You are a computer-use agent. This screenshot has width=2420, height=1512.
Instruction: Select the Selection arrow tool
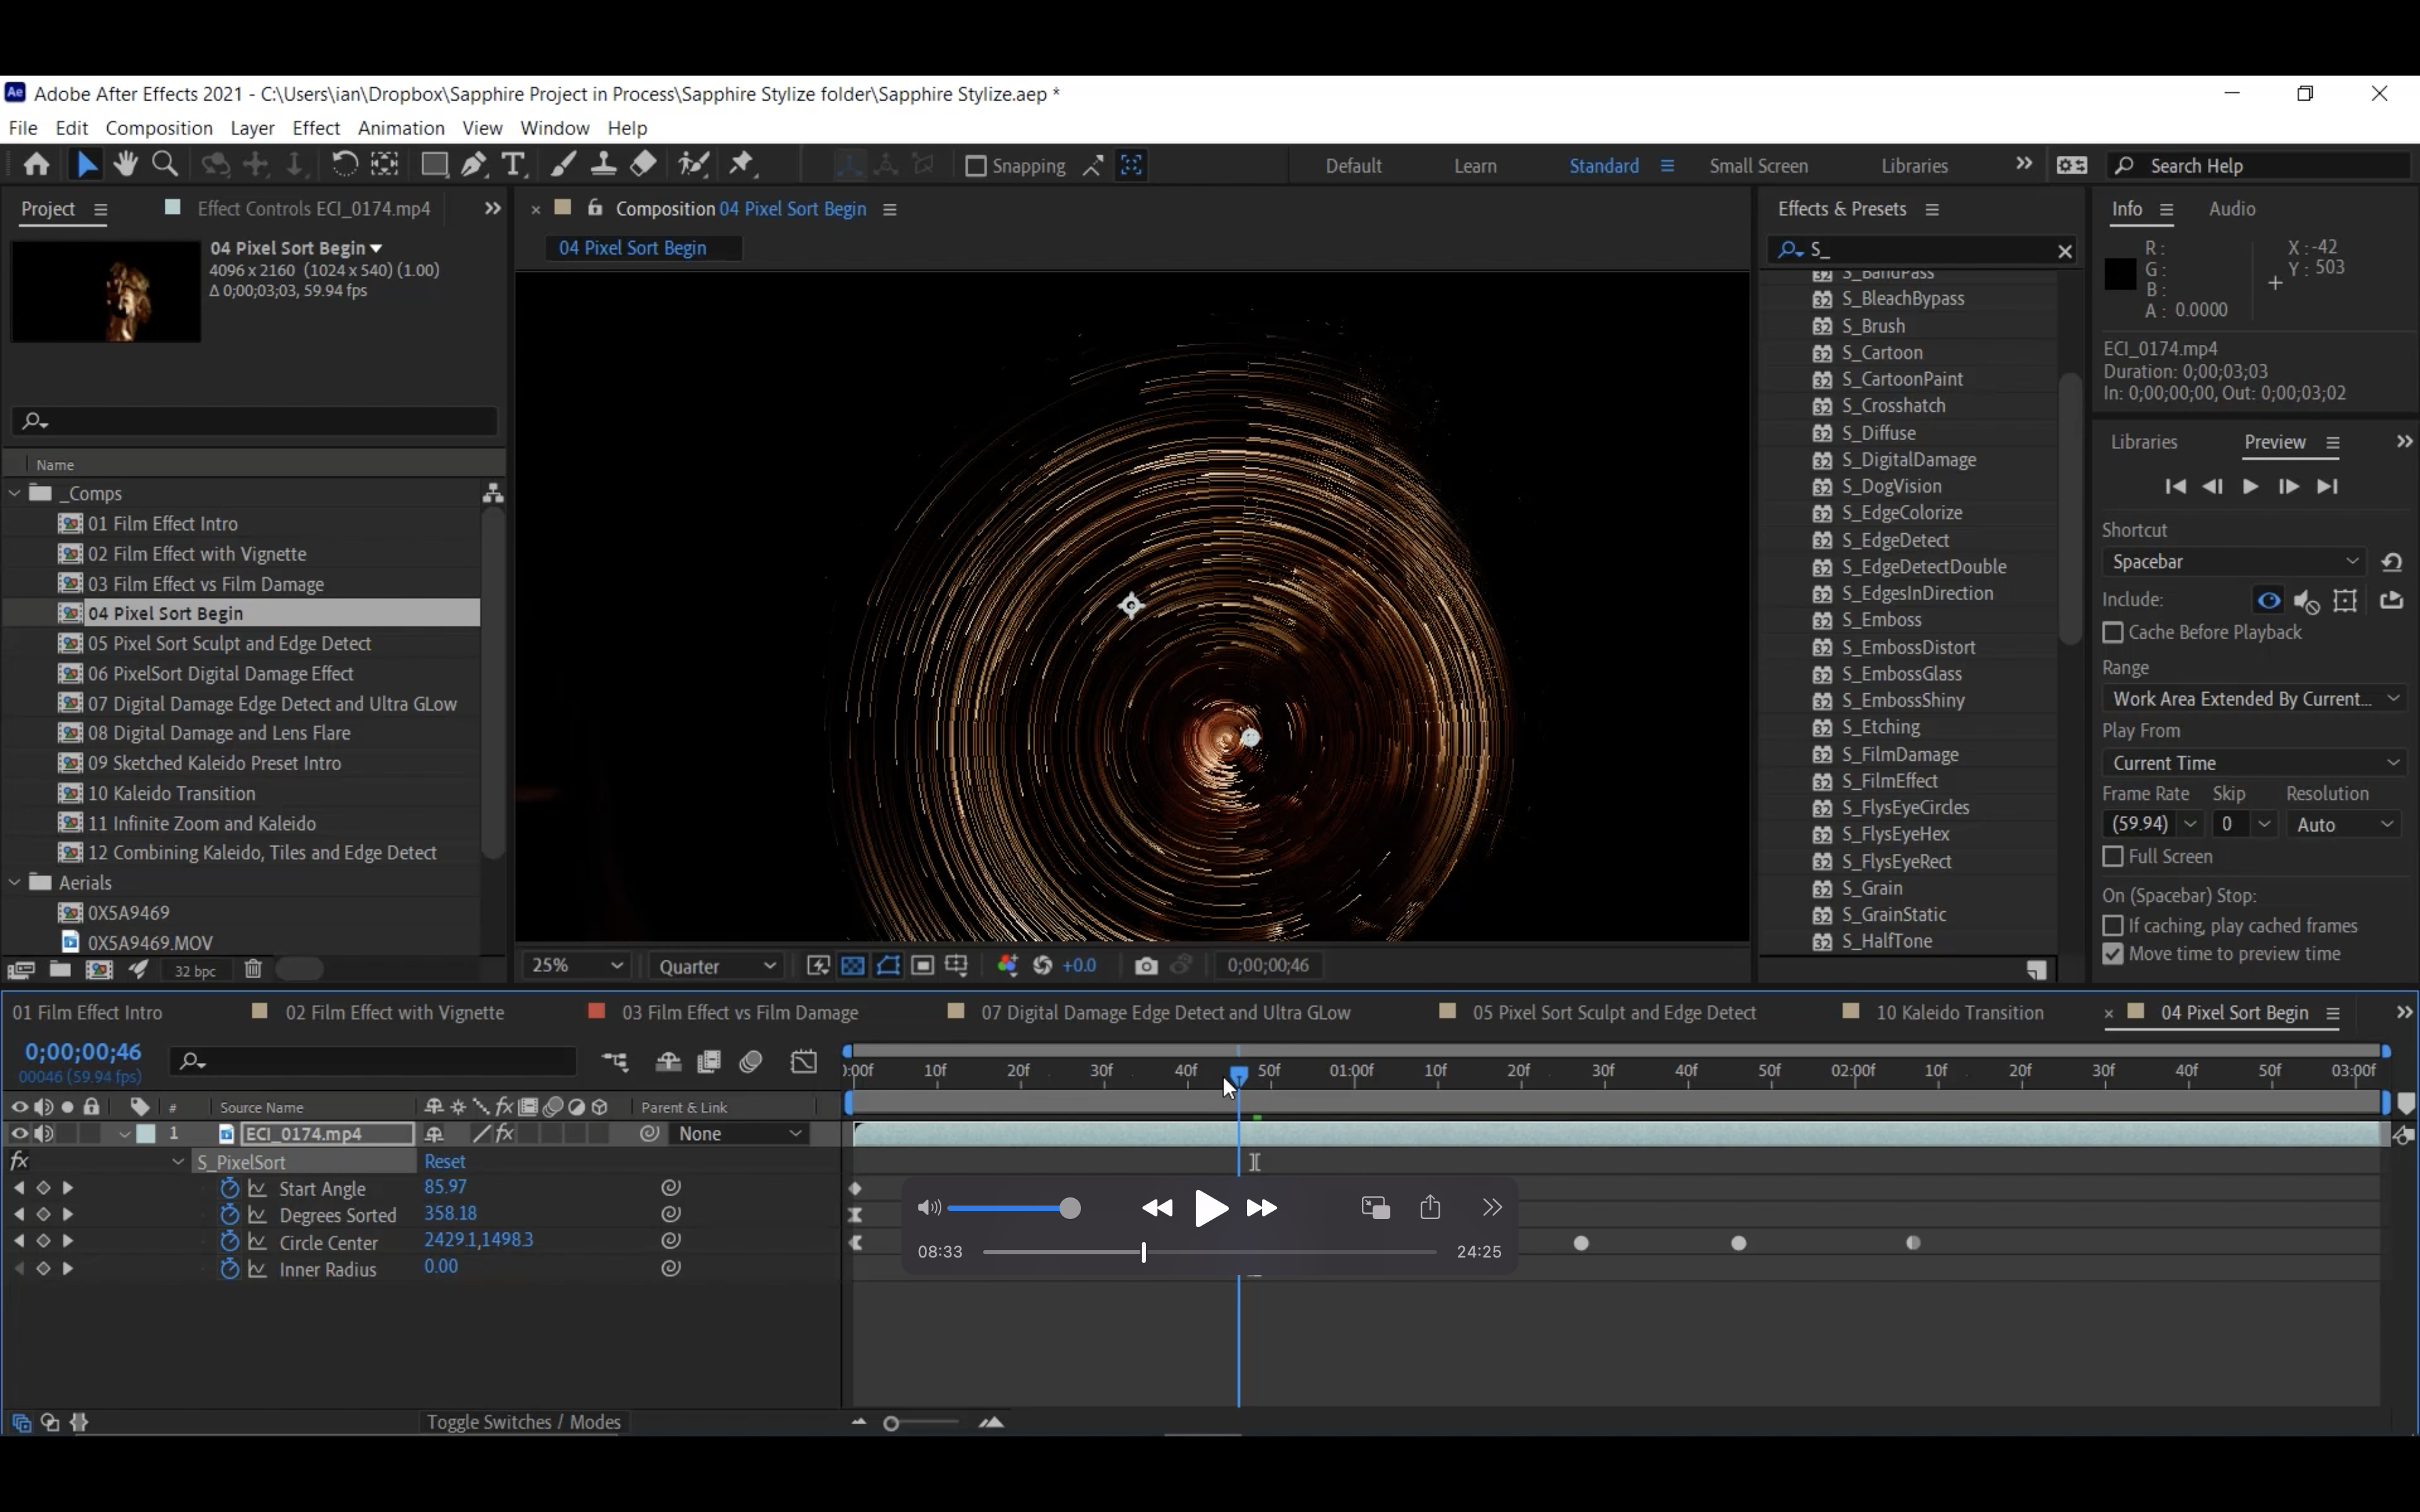(87, 165)
